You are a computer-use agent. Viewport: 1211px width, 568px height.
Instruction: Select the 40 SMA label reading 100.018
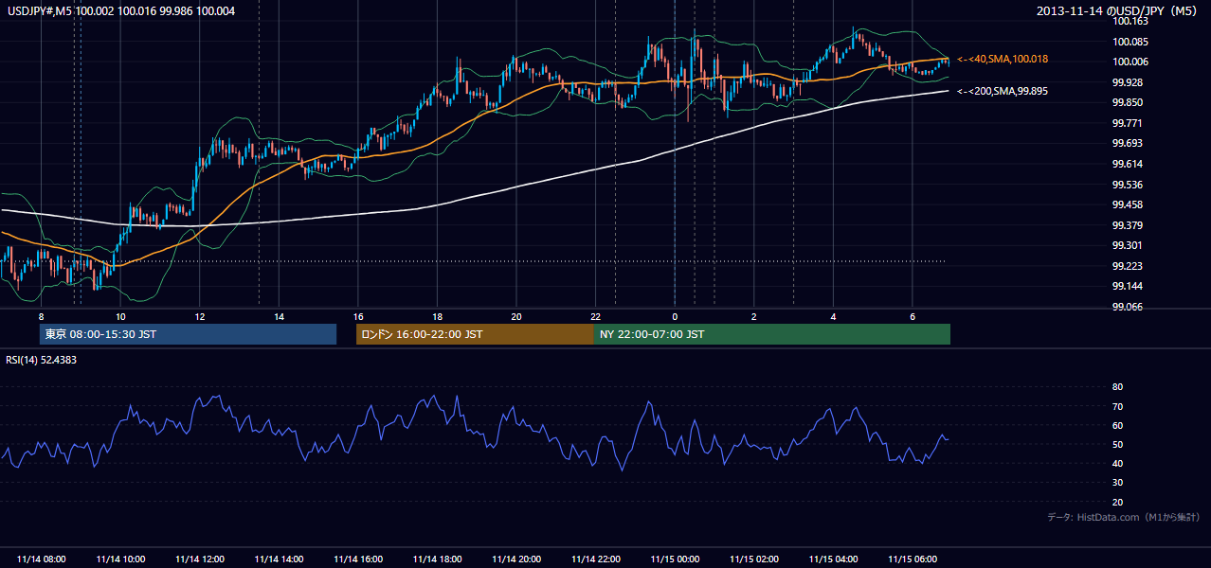click(x=1003, y=59)
